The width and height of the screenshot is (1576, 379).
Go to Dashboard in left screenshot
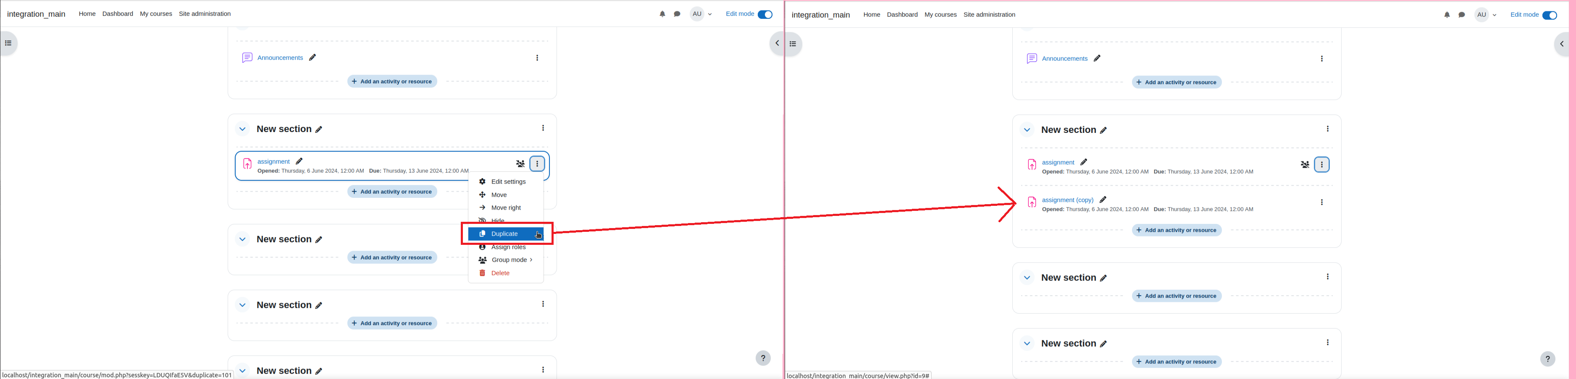(118, 13)
